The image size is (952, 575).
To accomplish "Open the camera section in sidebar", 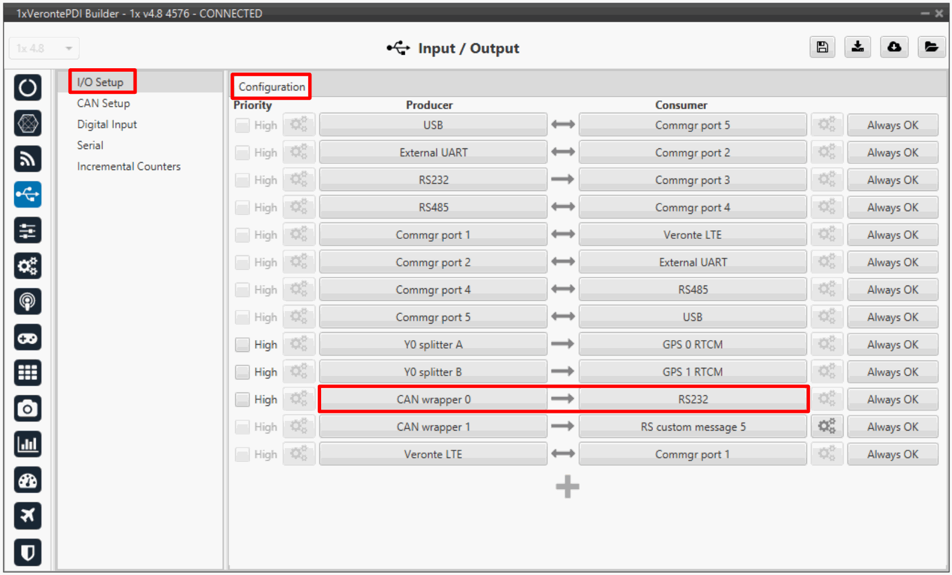I will (x=27, y=408).
